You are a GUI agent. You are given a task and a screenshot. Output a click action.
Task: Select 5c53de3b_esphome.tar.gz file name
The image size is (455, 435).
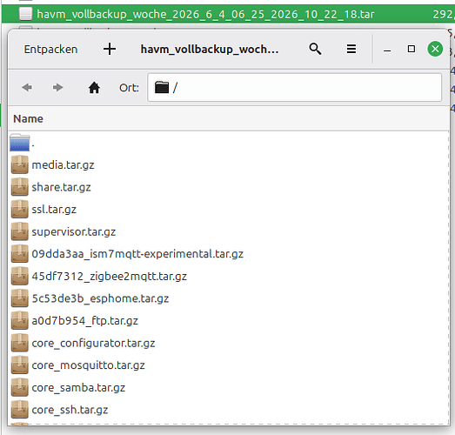point(100,298)
